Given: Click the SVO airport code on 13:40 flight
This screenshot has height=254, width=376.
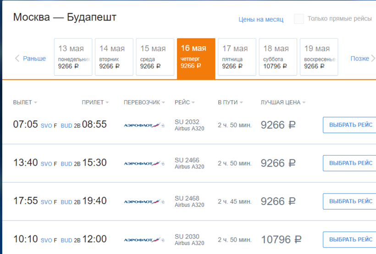Looking at the screenshot, I should click(x=46, y=164).
